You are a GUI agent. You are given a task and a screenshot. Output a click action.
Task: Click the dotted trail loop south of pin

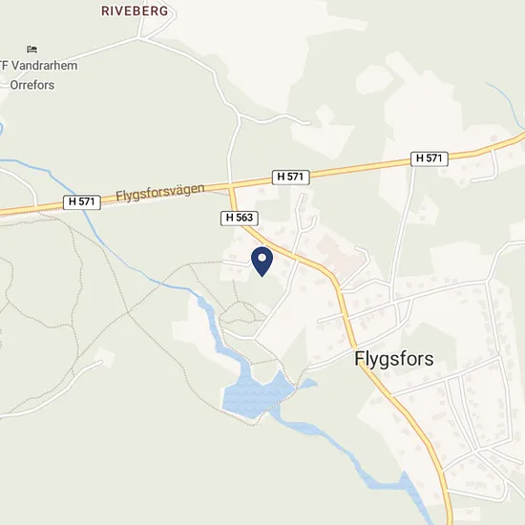point(239,312)
